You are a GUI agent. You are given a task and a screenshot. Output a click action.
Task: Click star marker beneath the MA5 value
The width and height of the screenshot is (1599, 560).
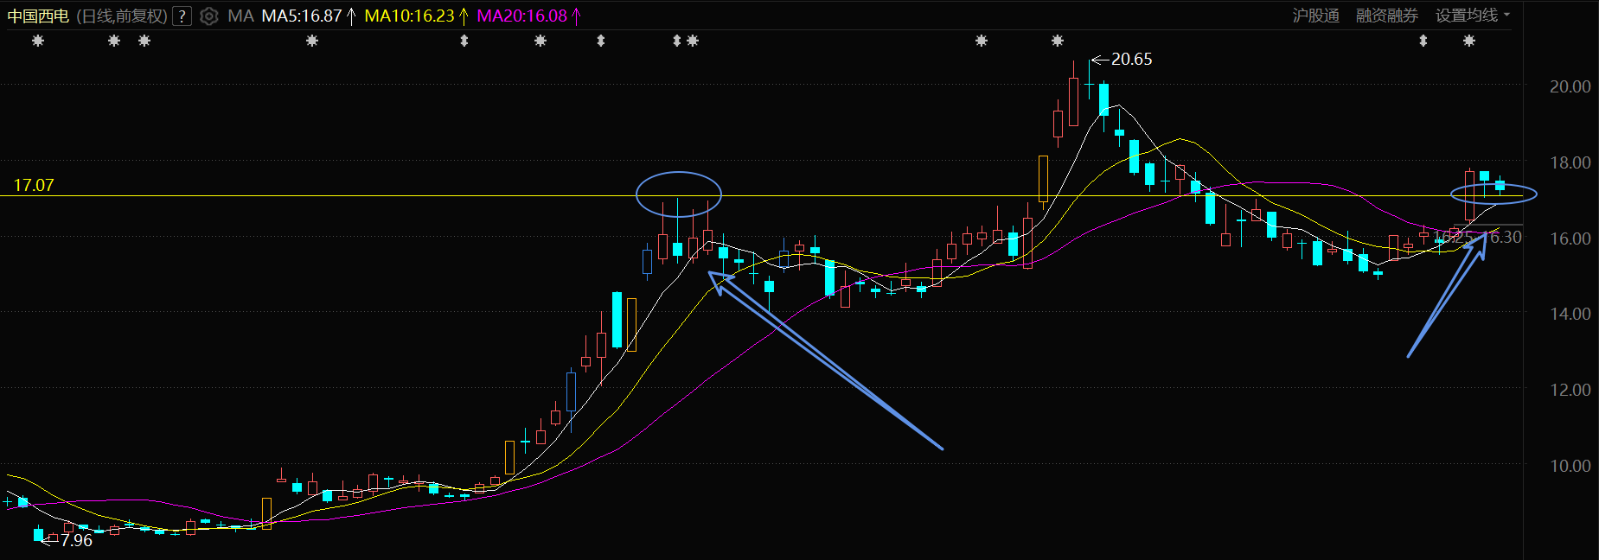point(312,41)
